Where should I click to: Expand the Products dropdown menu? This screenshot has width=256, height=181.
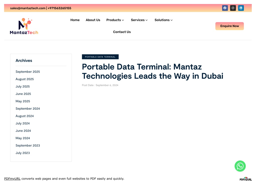point(115,20)
